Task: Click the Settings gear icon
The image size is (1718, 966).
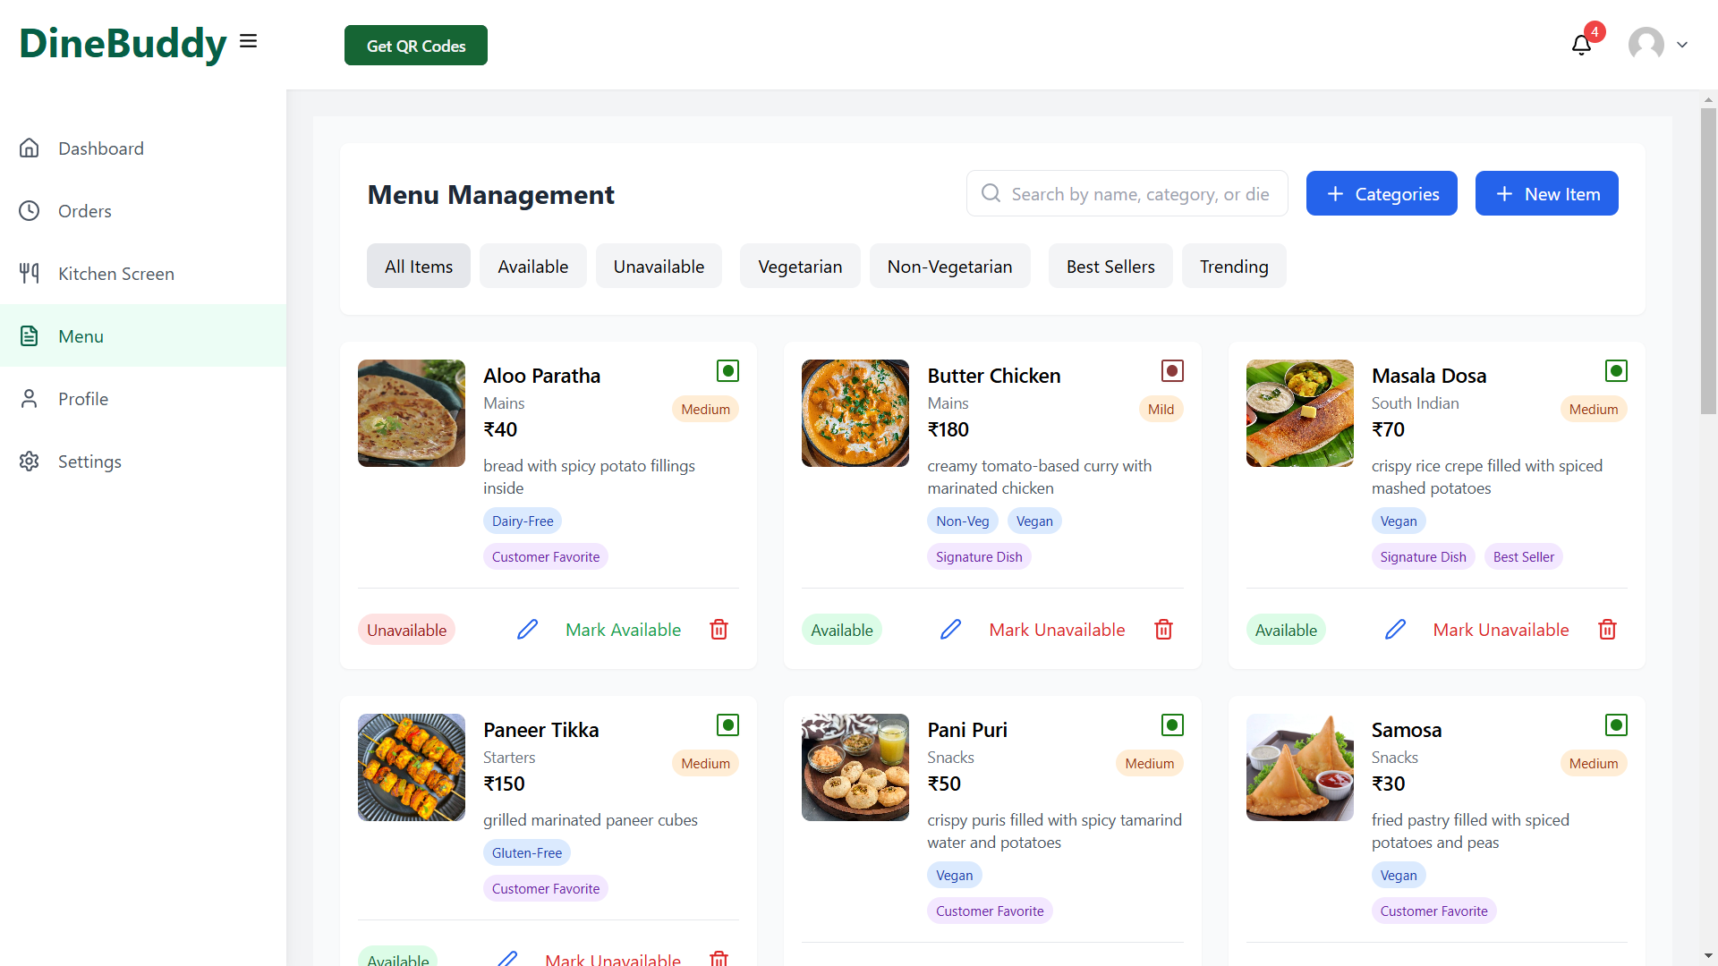Action: click(x=30, y=461)
